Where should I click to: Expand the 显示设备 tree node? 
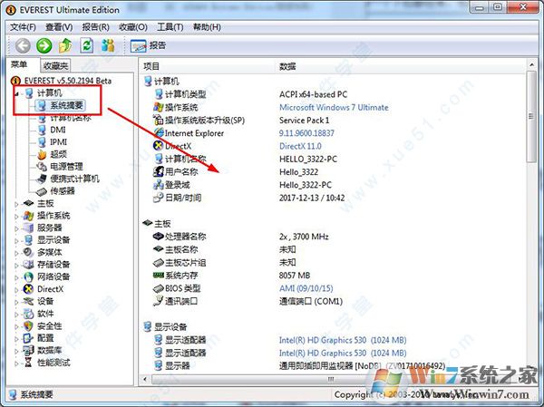tap(16, 240)
